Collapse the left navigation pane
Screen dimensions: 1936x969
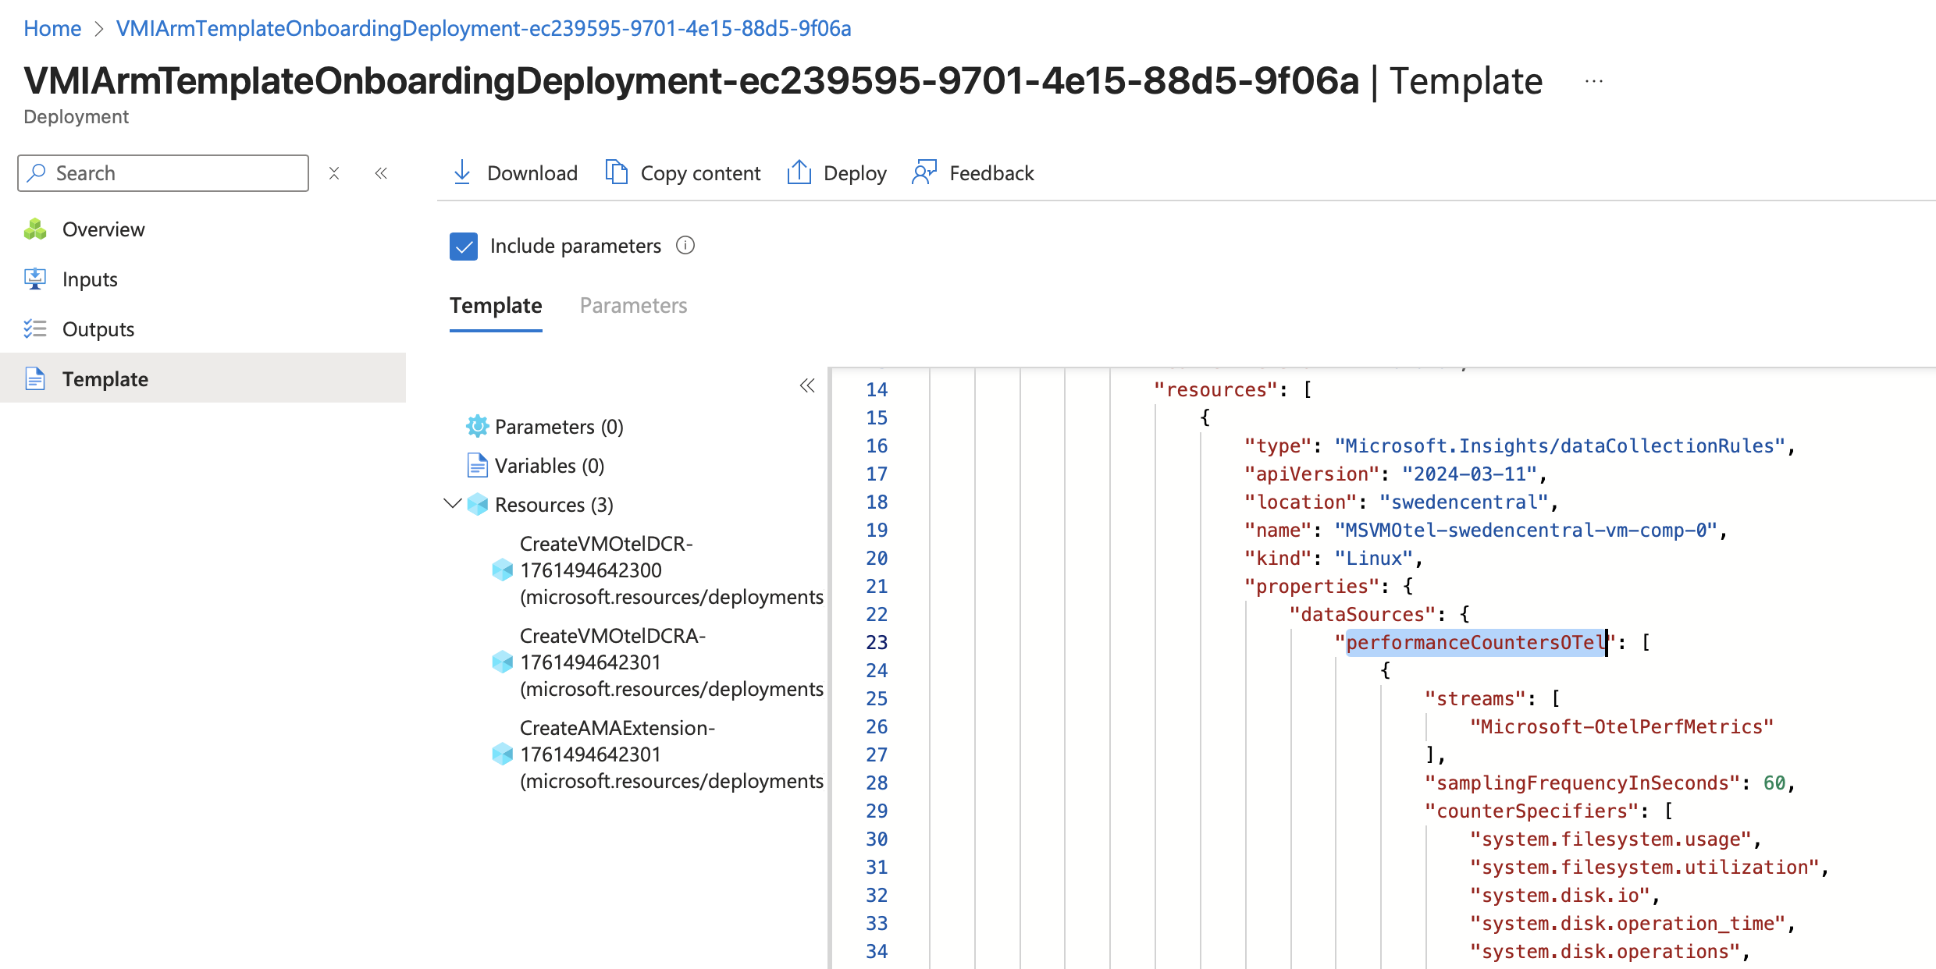[x=381, y=172]
